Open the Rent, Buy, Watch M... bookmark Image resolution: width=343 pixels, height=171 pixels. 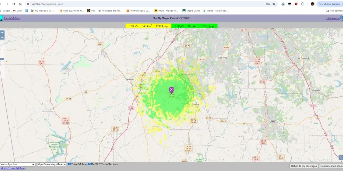click(x=71, y=11)
